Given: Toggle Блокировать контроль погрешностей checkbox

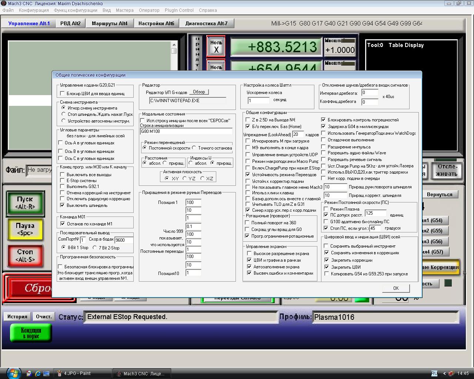Looking at the screenshot, I should pyautogui.click(x=323, y=120).
